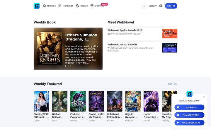
Task: Click the envelope icon in VIA EMAIL
Action: coord(178,107)
